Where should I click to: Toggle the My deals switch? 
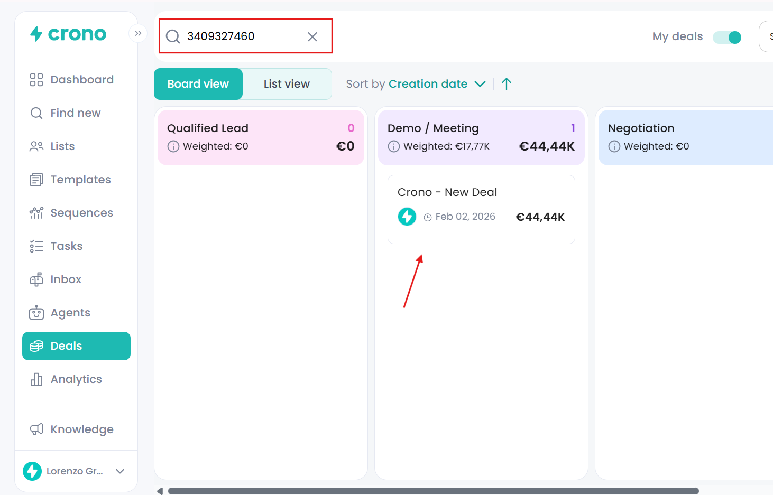click(x=727, y=37)
